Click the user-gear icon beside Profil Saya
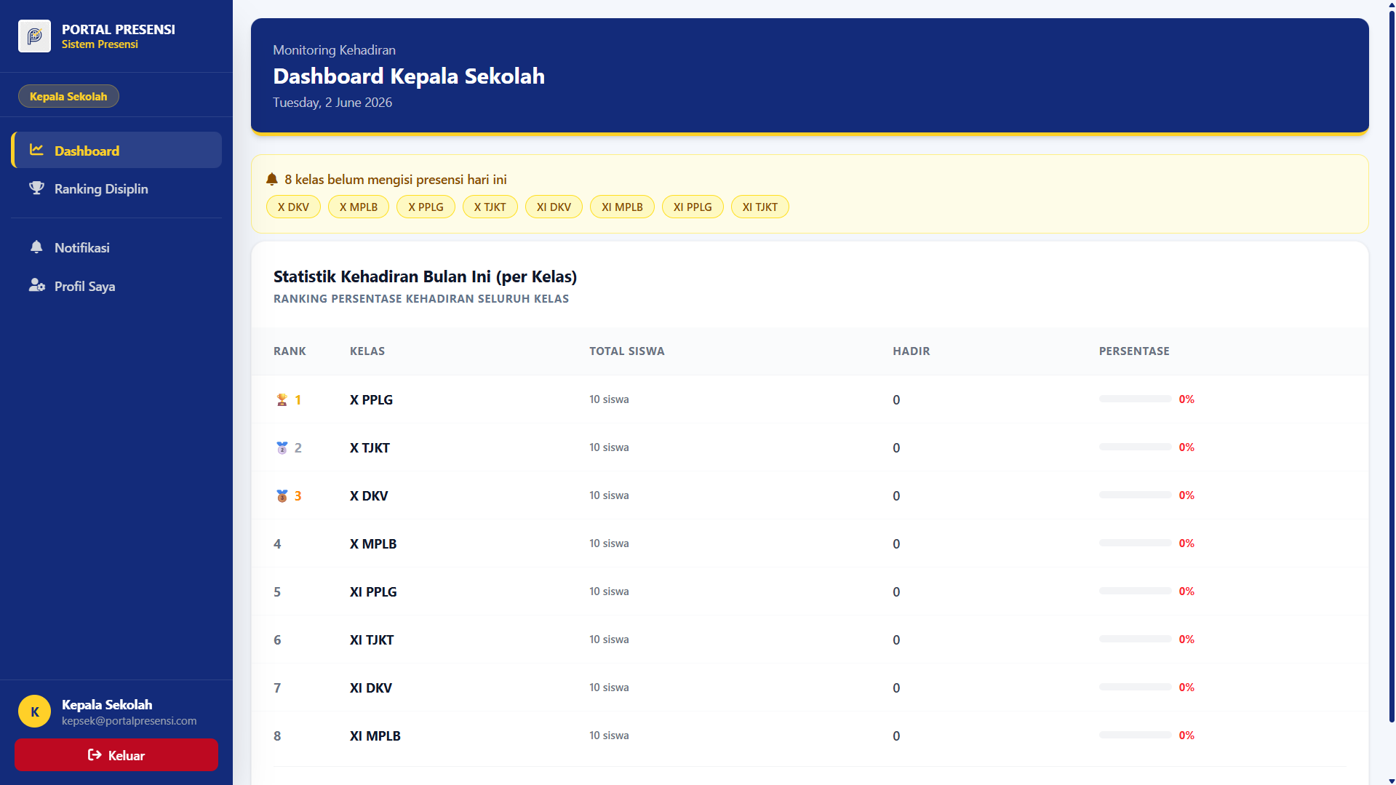Viewport: 1396px width, 785px height. (x=36, y=285)
